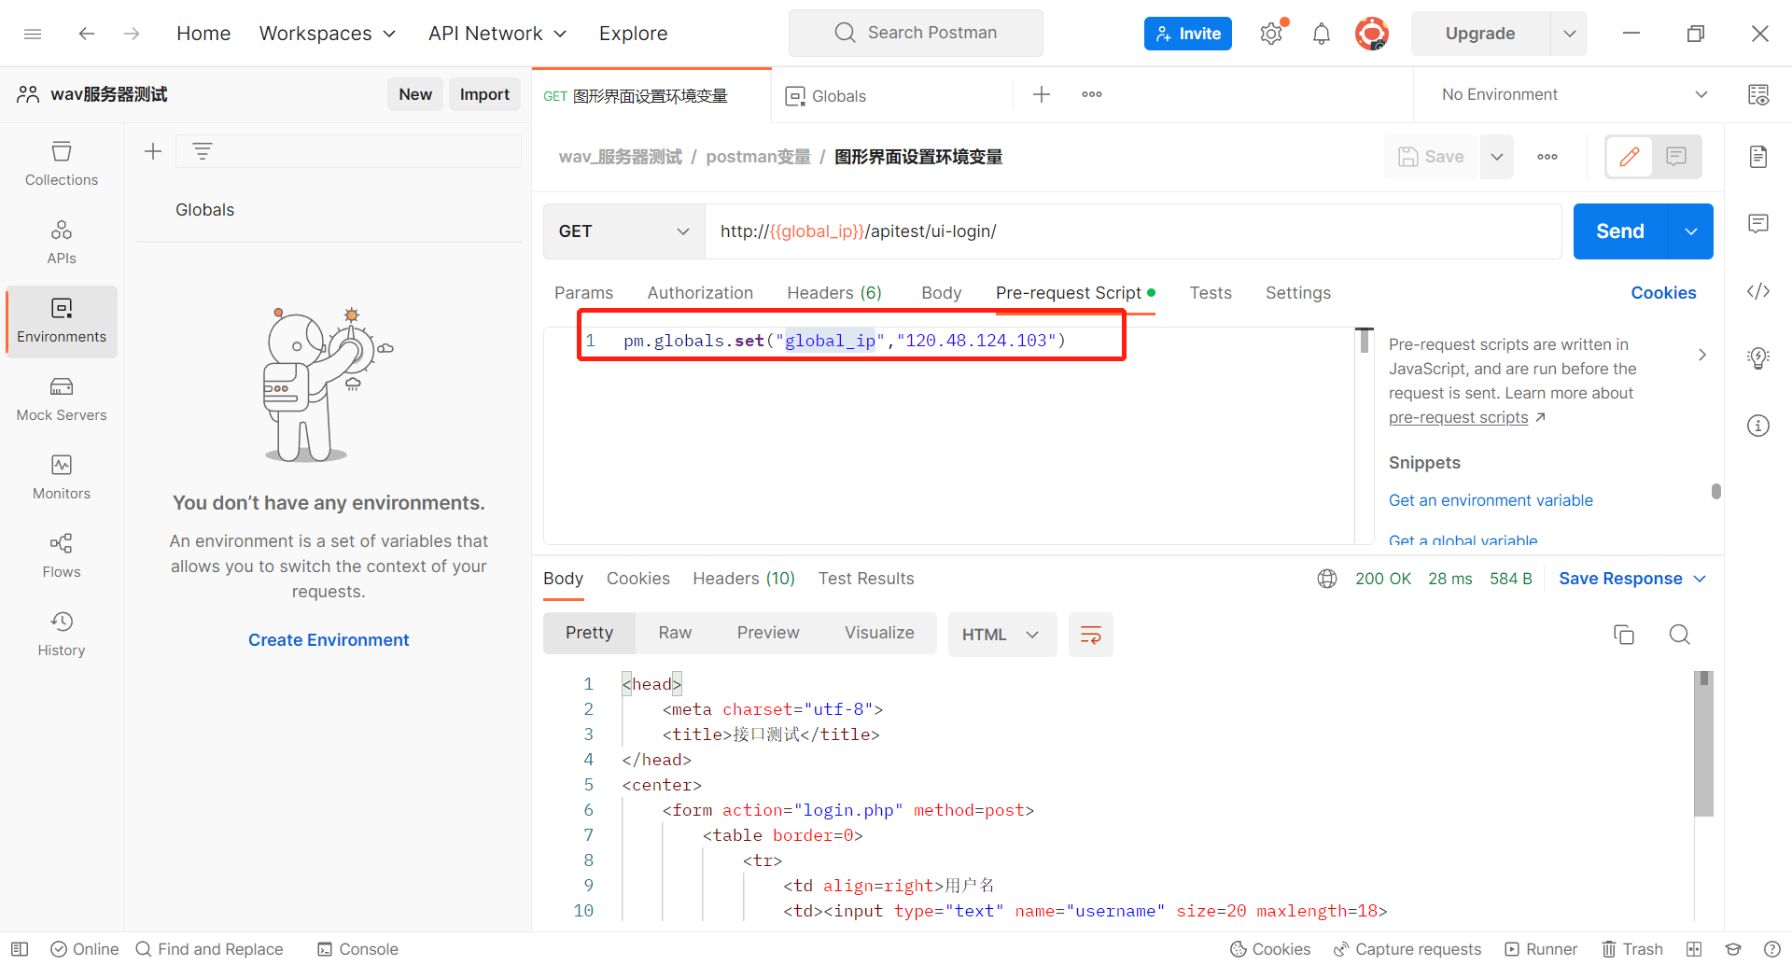Image resolution: width=1792 pixels, height=965 pixels.
Task: Click Search Postman box
Action: (x=916, y=34)
